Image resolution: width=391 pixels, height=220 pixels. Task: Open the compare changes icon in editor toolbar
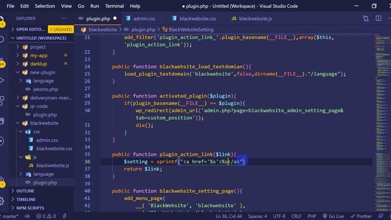(365, 18)
